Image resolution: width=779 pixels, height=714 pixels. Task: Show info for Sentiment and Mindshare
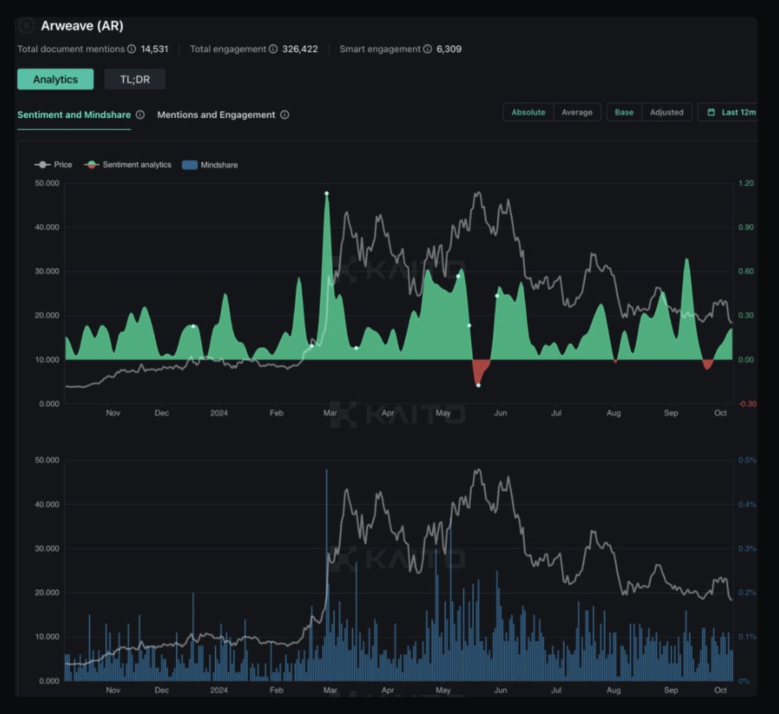tap(140, 115)
